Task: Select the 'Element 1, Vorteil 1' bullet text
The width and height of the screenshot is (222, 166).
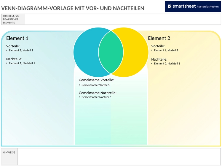Action: click(21, 50)
